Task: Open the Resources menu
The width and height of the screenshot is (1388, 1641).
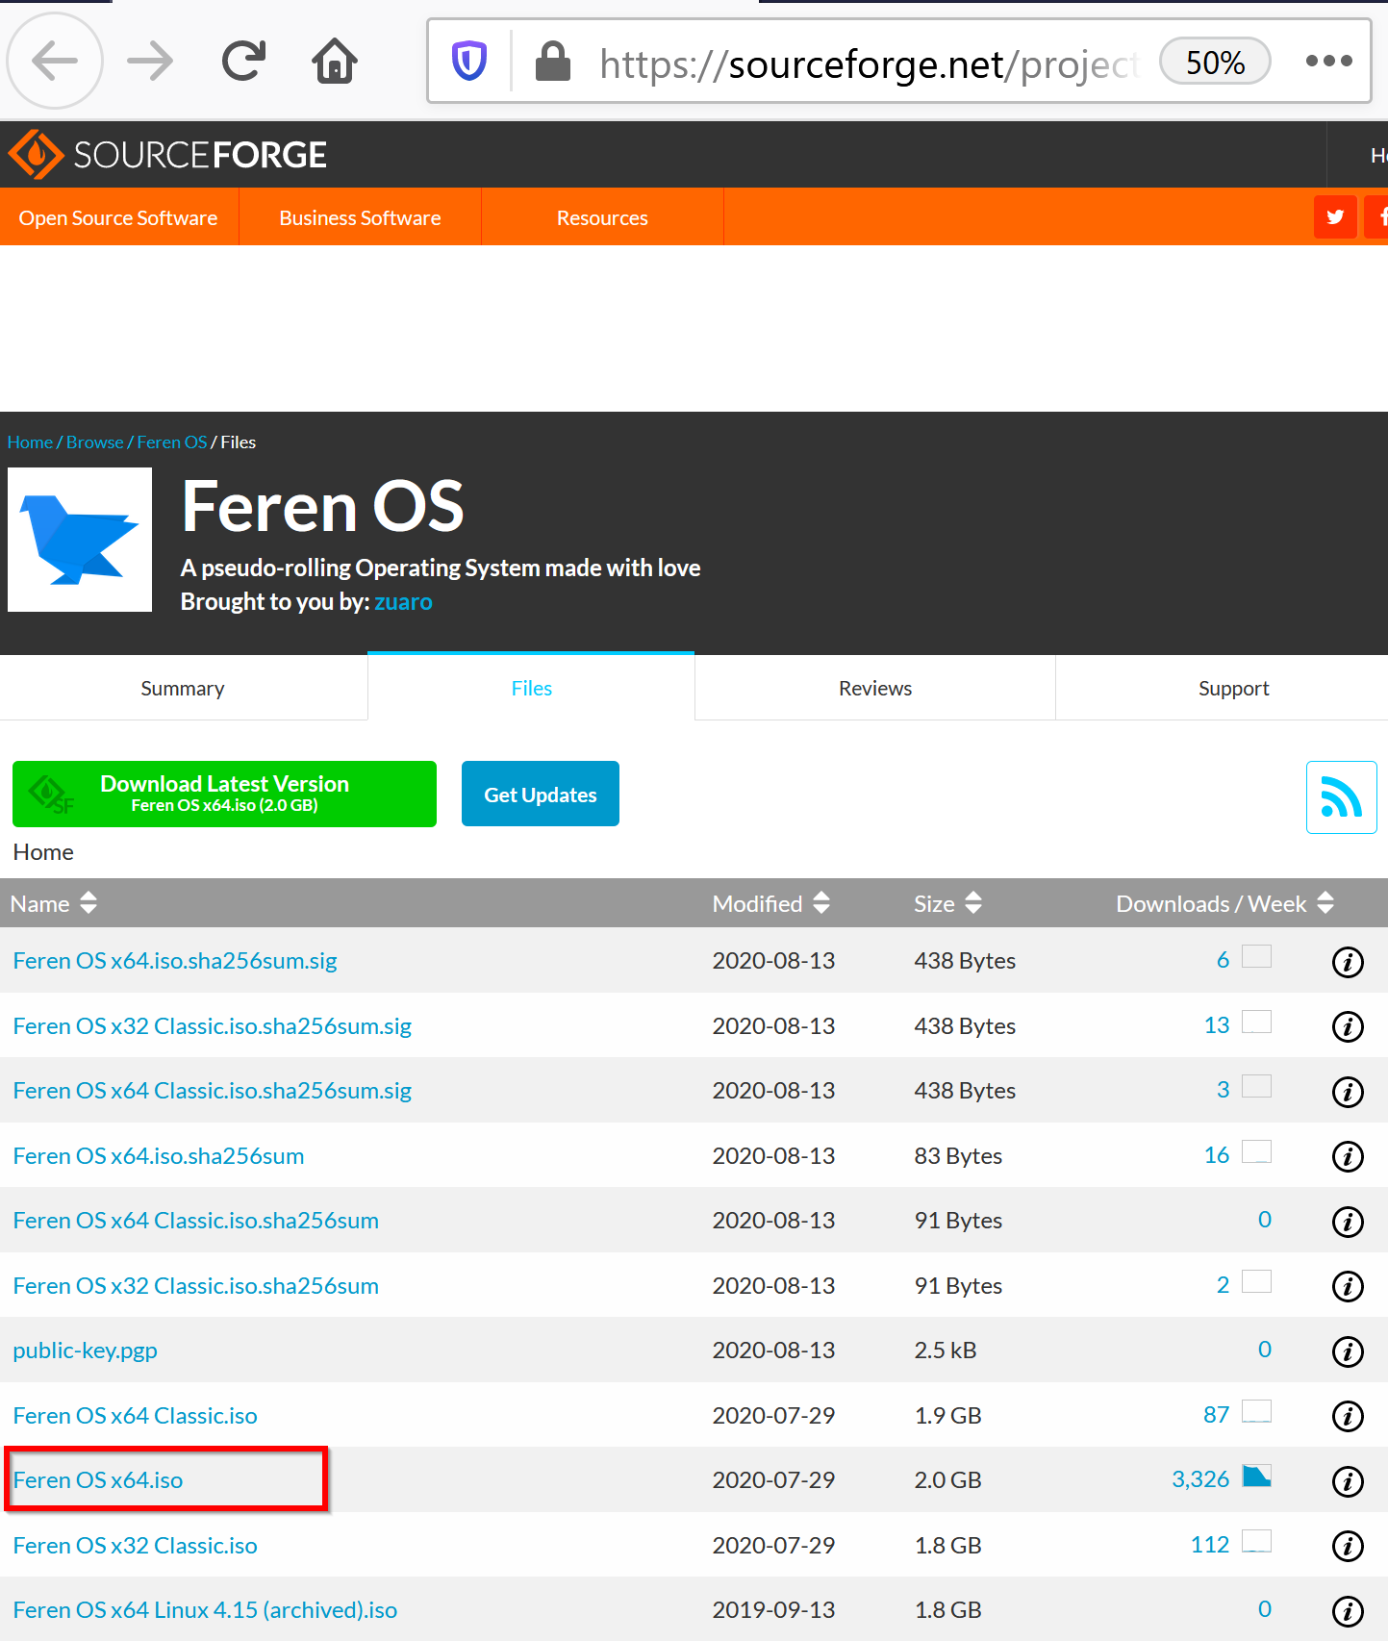Action: pos(602,217)
